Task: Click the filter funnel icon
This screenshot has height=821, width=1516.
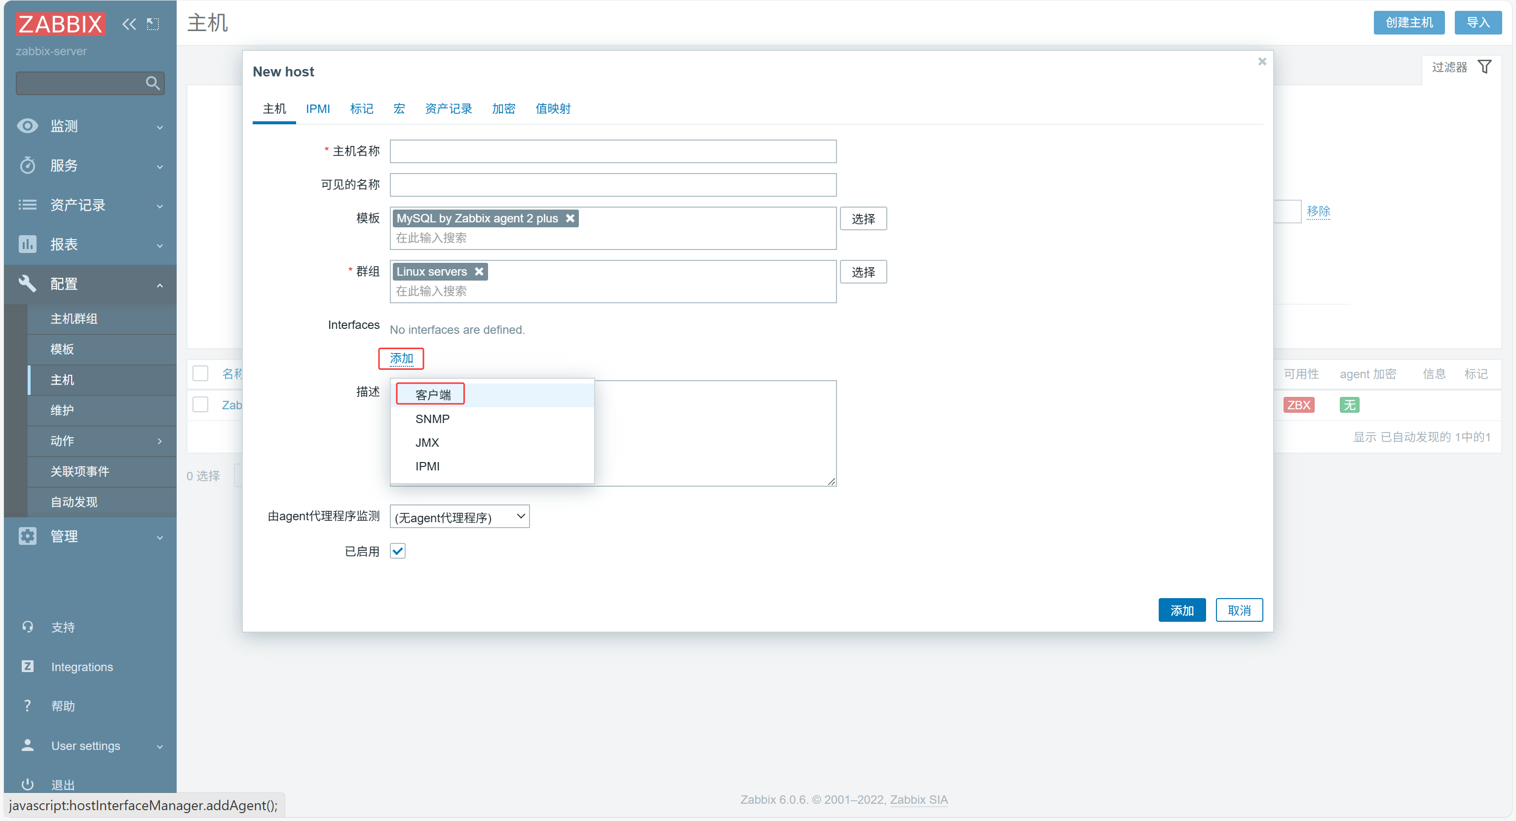Action: 1485,67
